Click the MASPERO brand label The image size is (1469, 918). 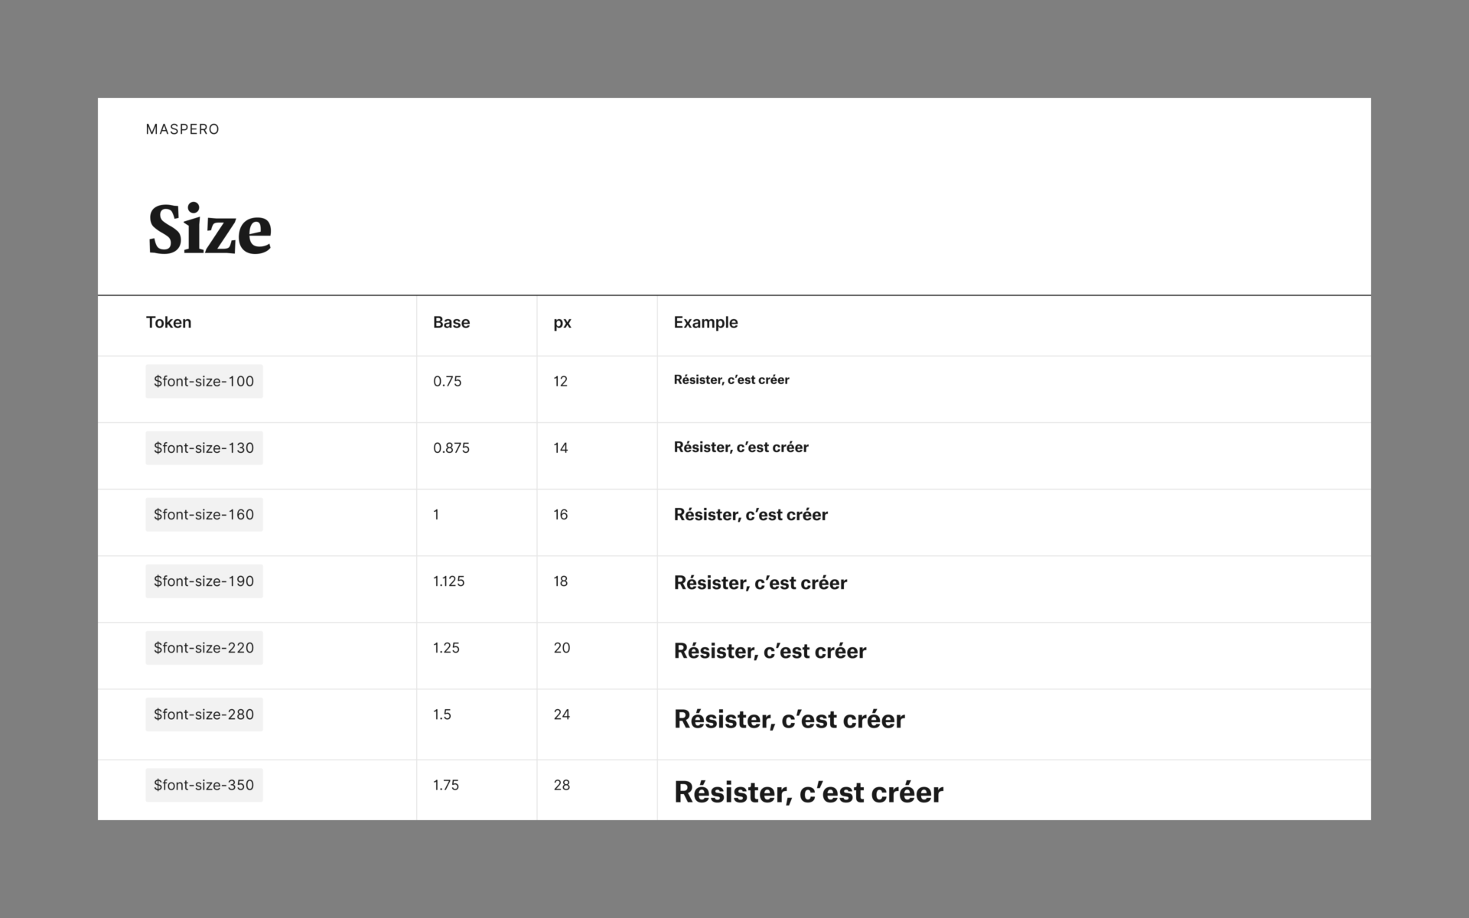pos(182,129)
